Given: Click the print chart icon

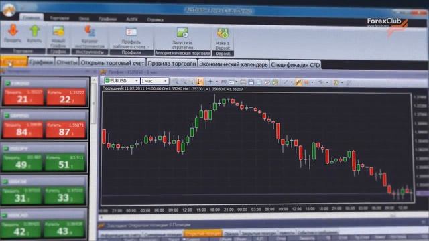Looking at the screenshot, I should click(x=243, y=82).
